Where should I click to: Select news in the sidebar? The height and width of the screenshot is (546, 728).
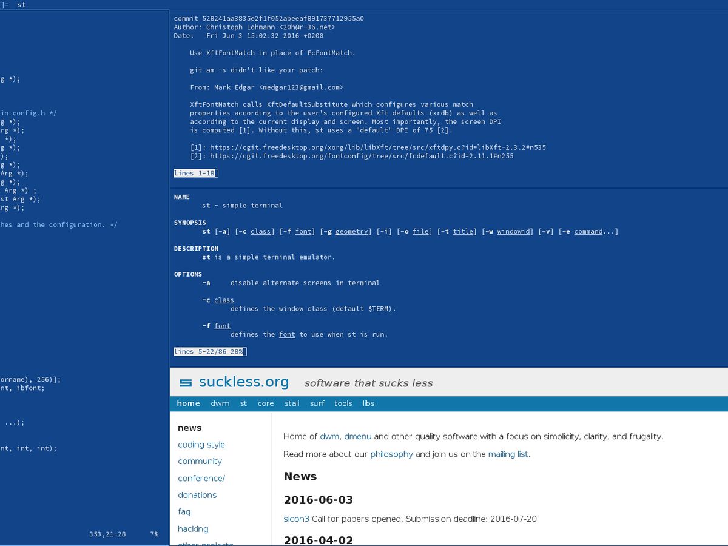(x=190, y=428)
